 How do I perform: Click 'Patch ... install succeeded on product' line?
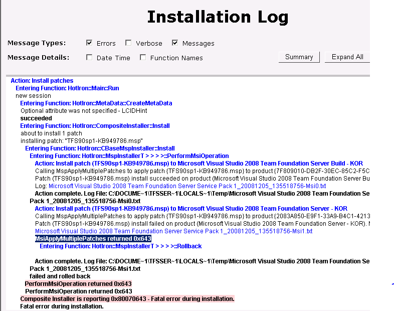pos(203,179)
